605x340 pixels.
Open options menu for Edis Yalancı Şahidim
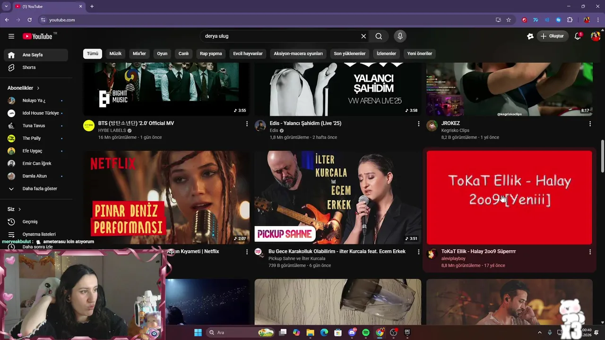coord(418,124)
